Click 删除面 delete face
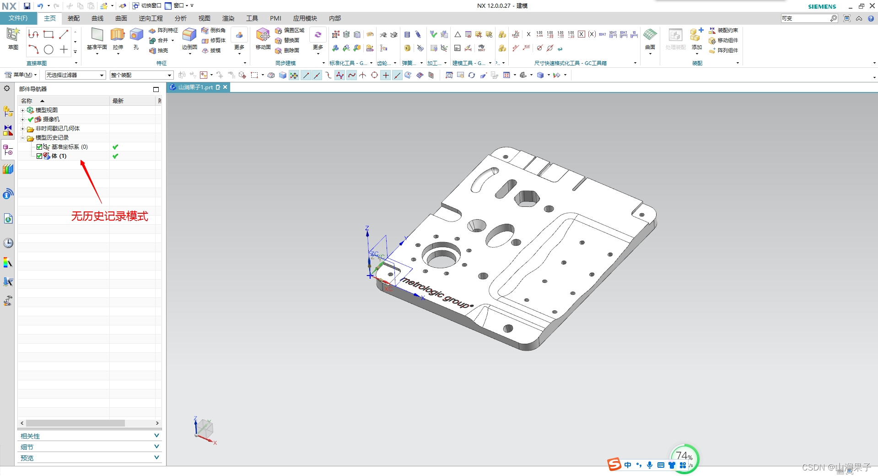 click(x=287, y=50)
